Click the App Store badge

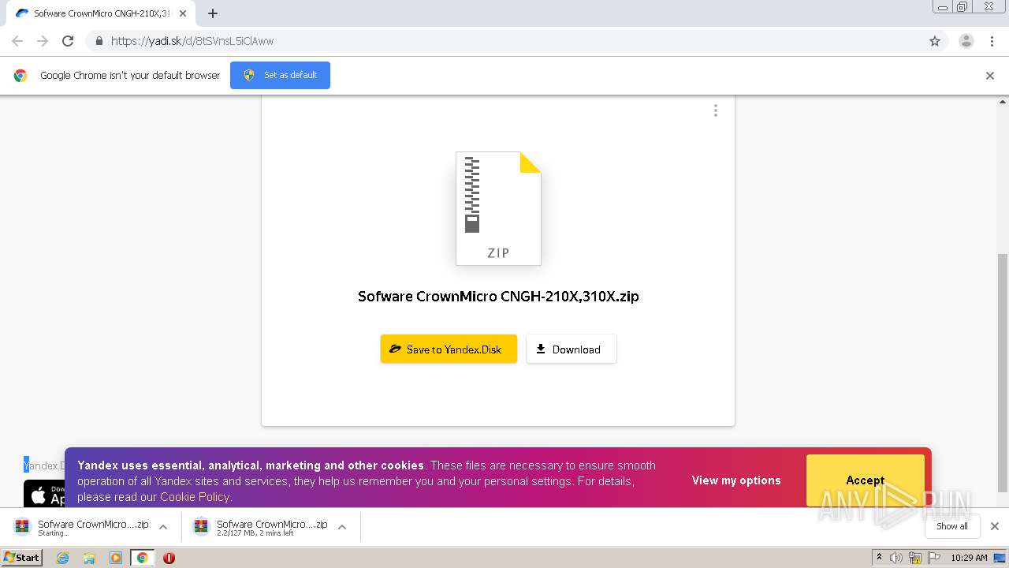tap(44, 494)
